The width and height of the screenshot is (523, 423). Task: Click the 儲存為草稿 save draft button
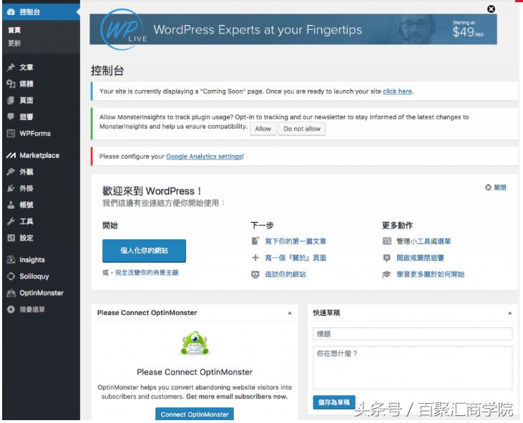point(334,402)
